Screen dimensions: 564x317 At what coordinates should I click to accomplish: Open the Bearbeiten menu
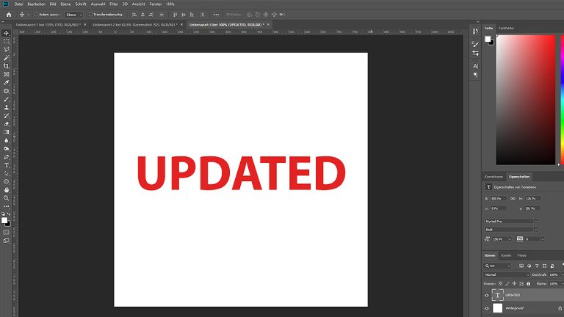tap(36, 4)
